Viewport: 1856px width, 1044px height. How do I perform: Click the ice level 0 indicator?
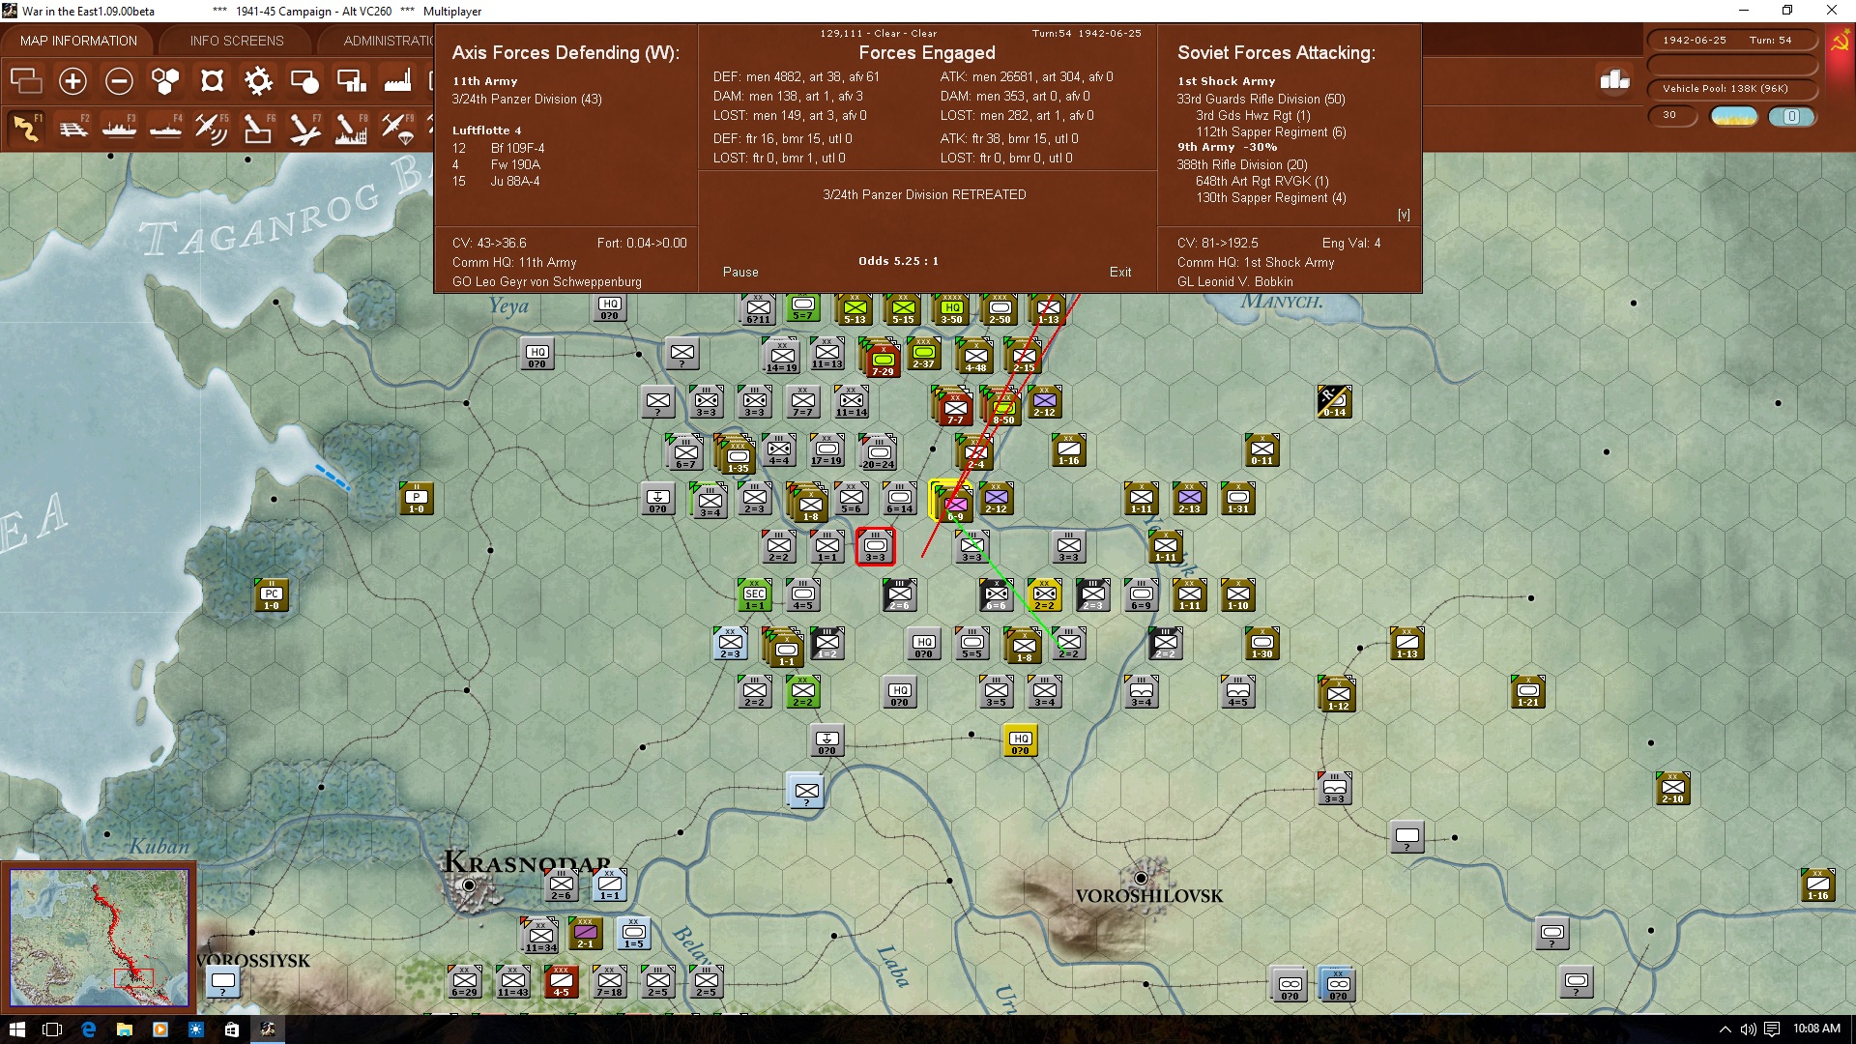[1791, 116]
